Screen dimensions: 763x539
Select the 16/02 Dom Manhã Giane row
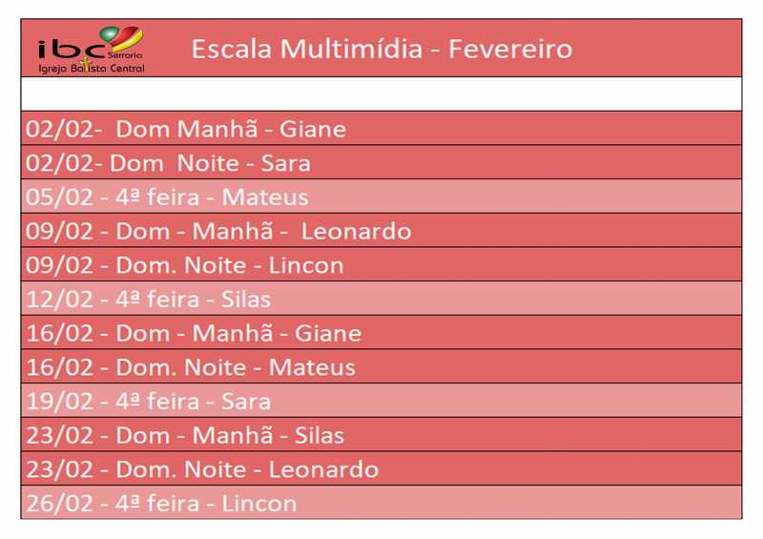tap(381, 333)
